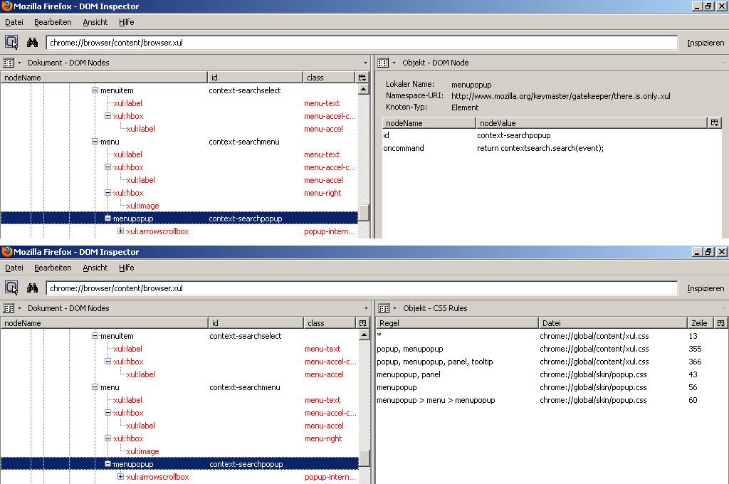Click column picker icon beside Zeile column

720,322
